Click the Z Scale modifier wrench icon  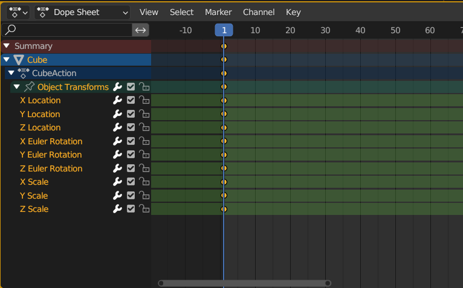[117, 209]
